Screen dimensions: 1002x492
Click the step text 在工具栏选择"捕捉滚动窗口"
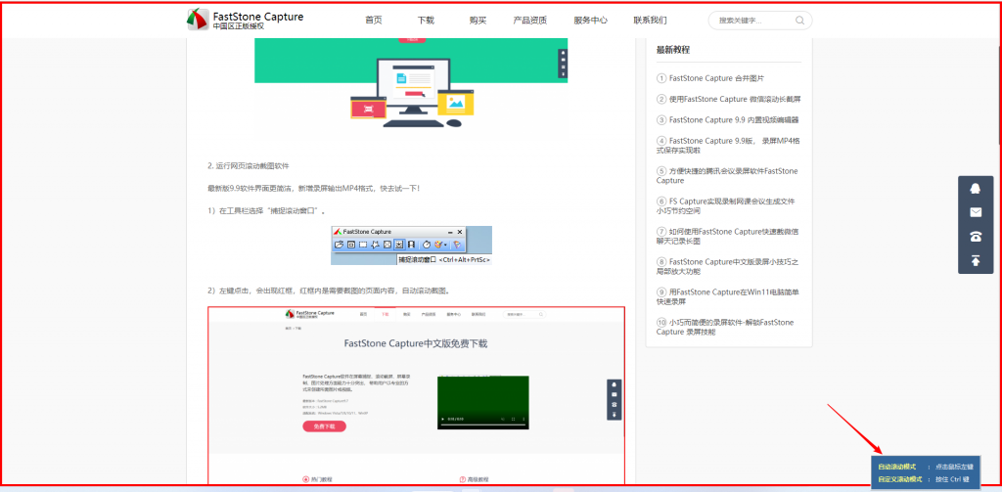click(x=267, y=210)
